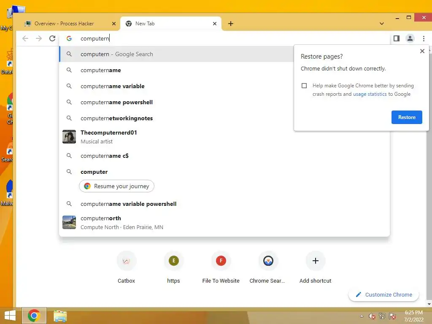Reload the page with refresh icon
Viewport: 432px width, 324px height.
[x=52, y=38]
